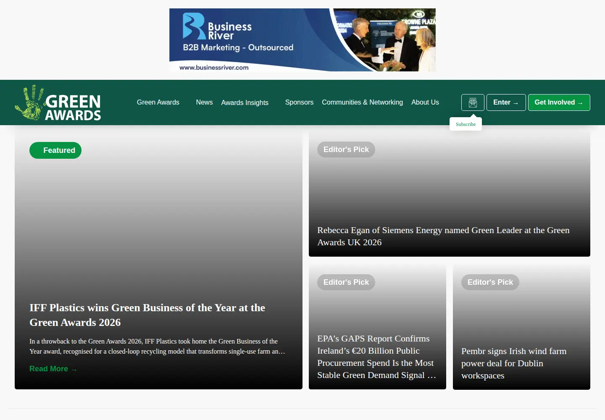
Task: Click Editor's Pick badge on EPA card
Action: (346, 282)
